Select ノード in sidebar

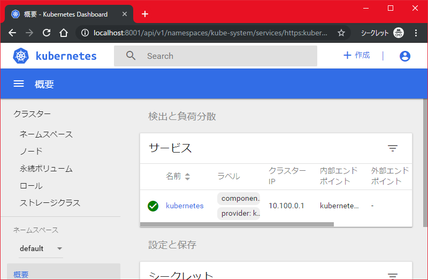31,151
